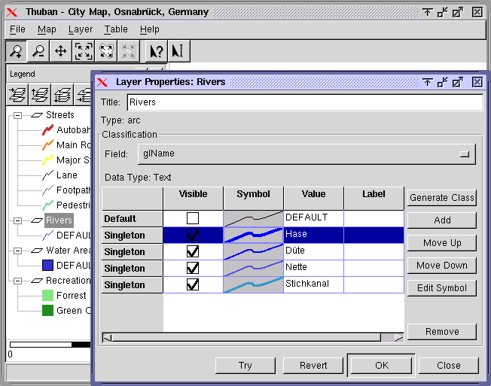Click the Water Areas layer icon
Image resolution: width=491 pixels, height=386 pixels.
coord(37,251)
